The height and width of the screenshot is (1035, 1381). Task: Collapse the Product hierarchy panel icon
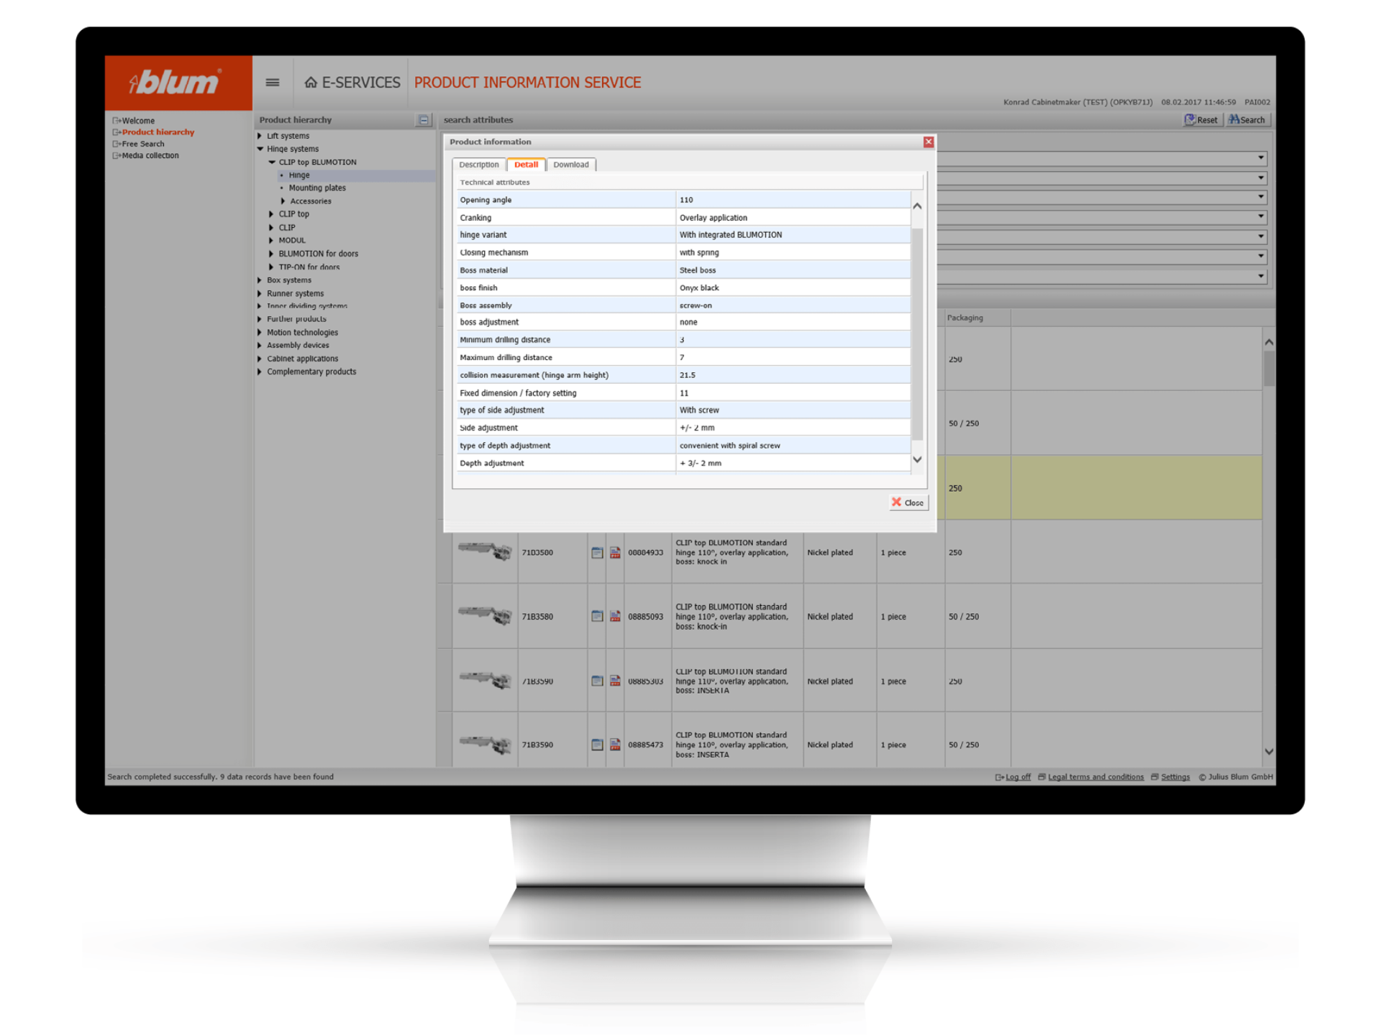(424, 120)
